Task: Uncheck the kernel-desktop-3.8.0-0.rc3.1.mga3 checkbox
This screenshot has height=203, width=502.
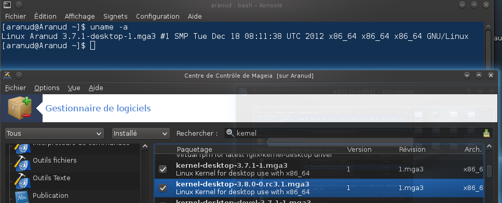Action: click(x=162, y=187)
